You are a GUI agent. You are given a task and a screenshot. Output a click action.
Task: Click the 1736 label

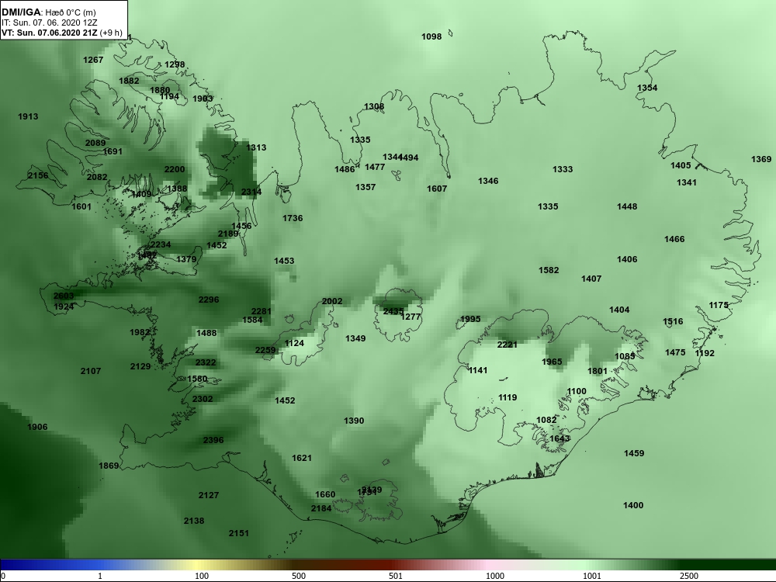293,218
